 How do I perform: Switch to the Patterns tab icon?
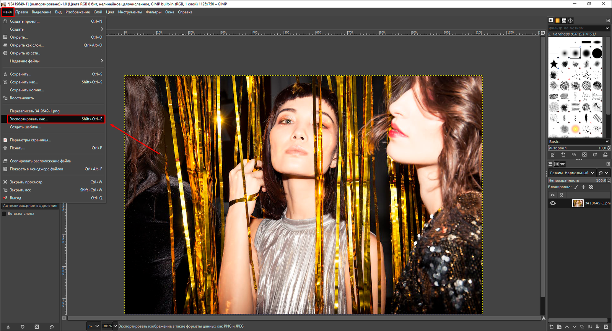coord(557,20)
